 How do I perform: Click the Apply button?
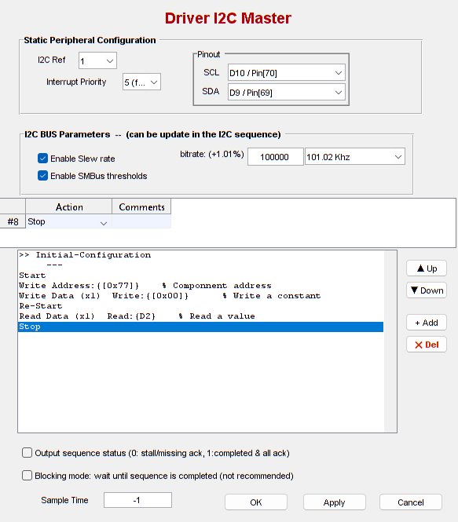(335, 502)
